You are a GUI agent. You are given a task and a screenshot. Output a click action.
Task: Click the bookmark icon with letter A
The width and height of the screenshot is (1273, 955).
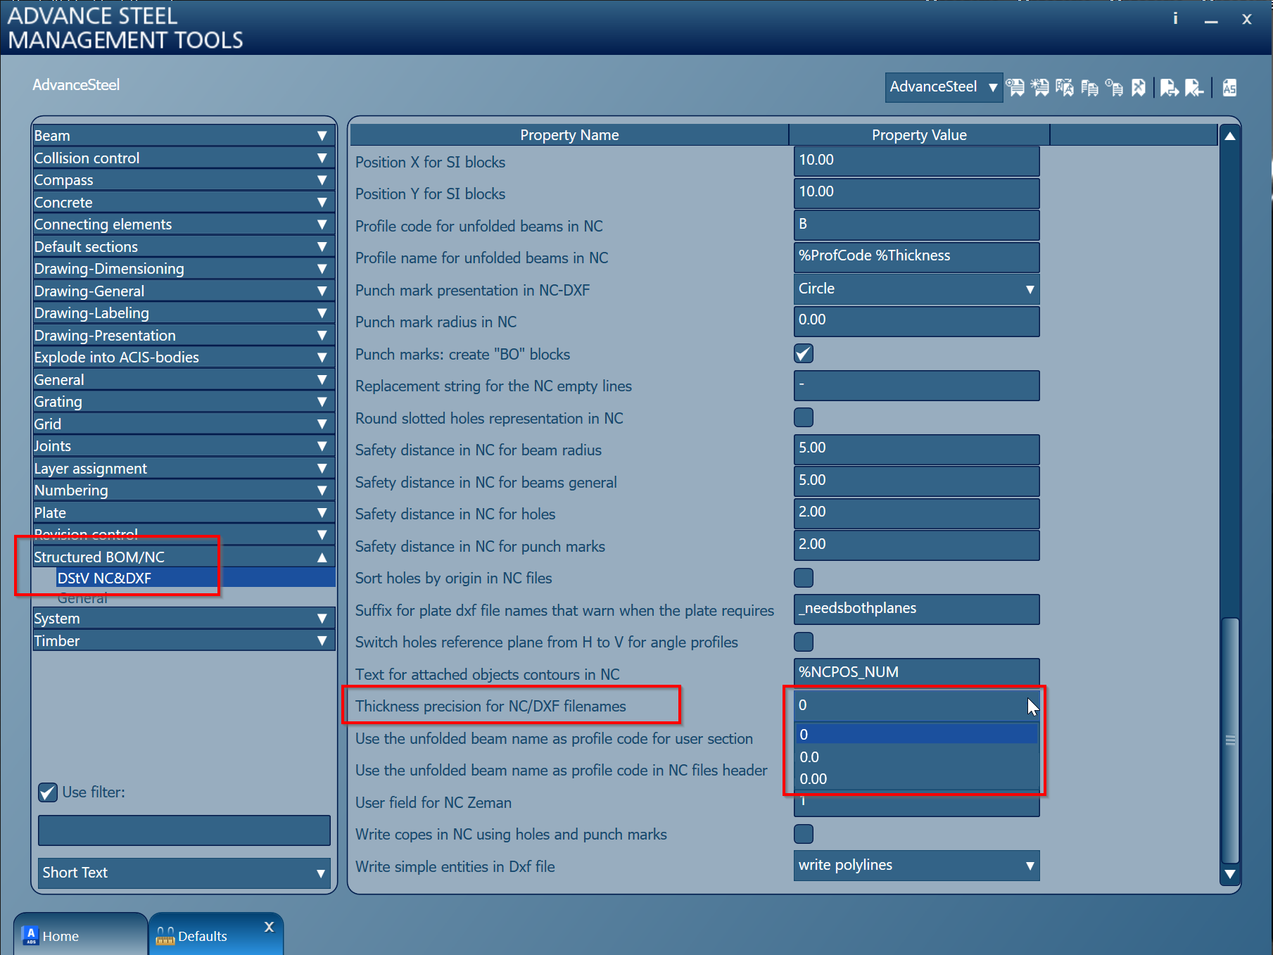tap(1065, 87)
